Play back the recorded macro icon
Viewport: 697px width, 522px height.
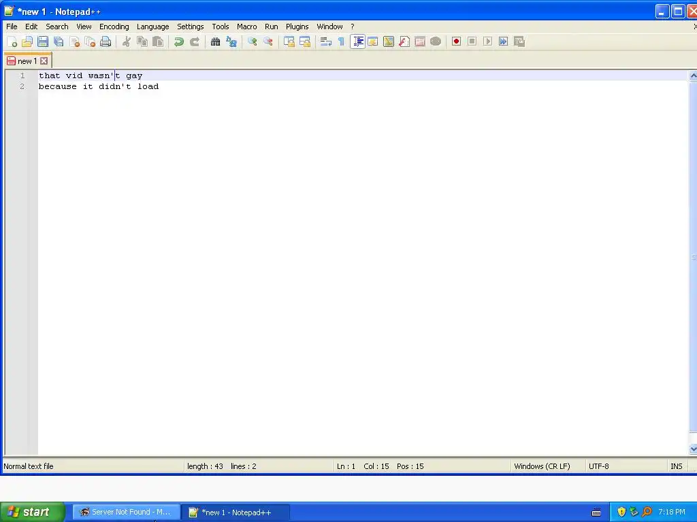tap(487, 41)
